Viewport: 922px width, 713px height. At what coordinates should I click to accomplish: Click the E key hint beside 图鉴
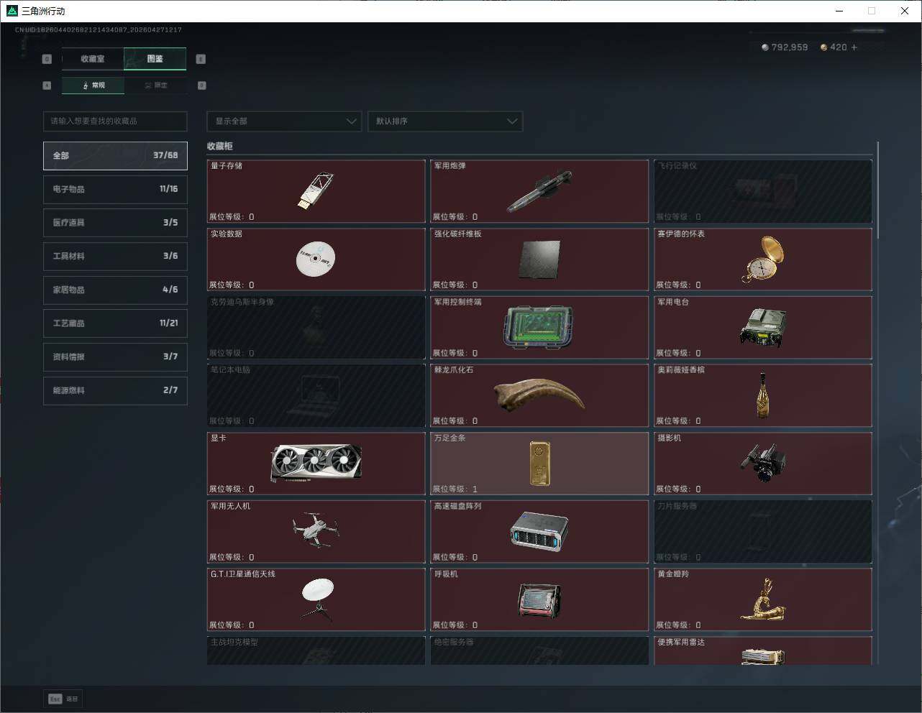(201, 59)
